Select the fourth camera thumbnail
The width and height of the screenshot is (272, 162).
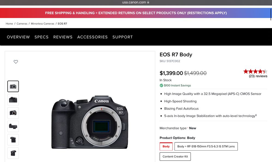coord(13,126)
